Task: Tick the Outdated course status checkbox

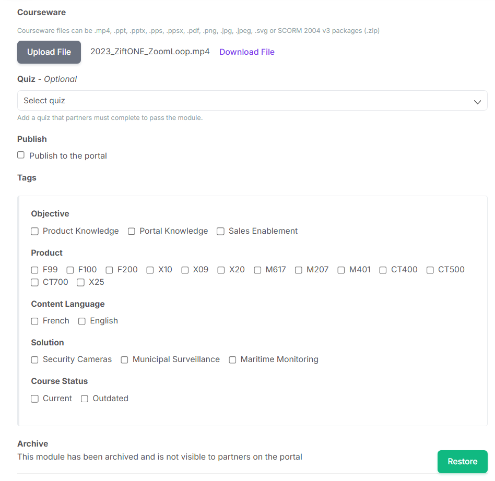Action: tap(84, 399)
